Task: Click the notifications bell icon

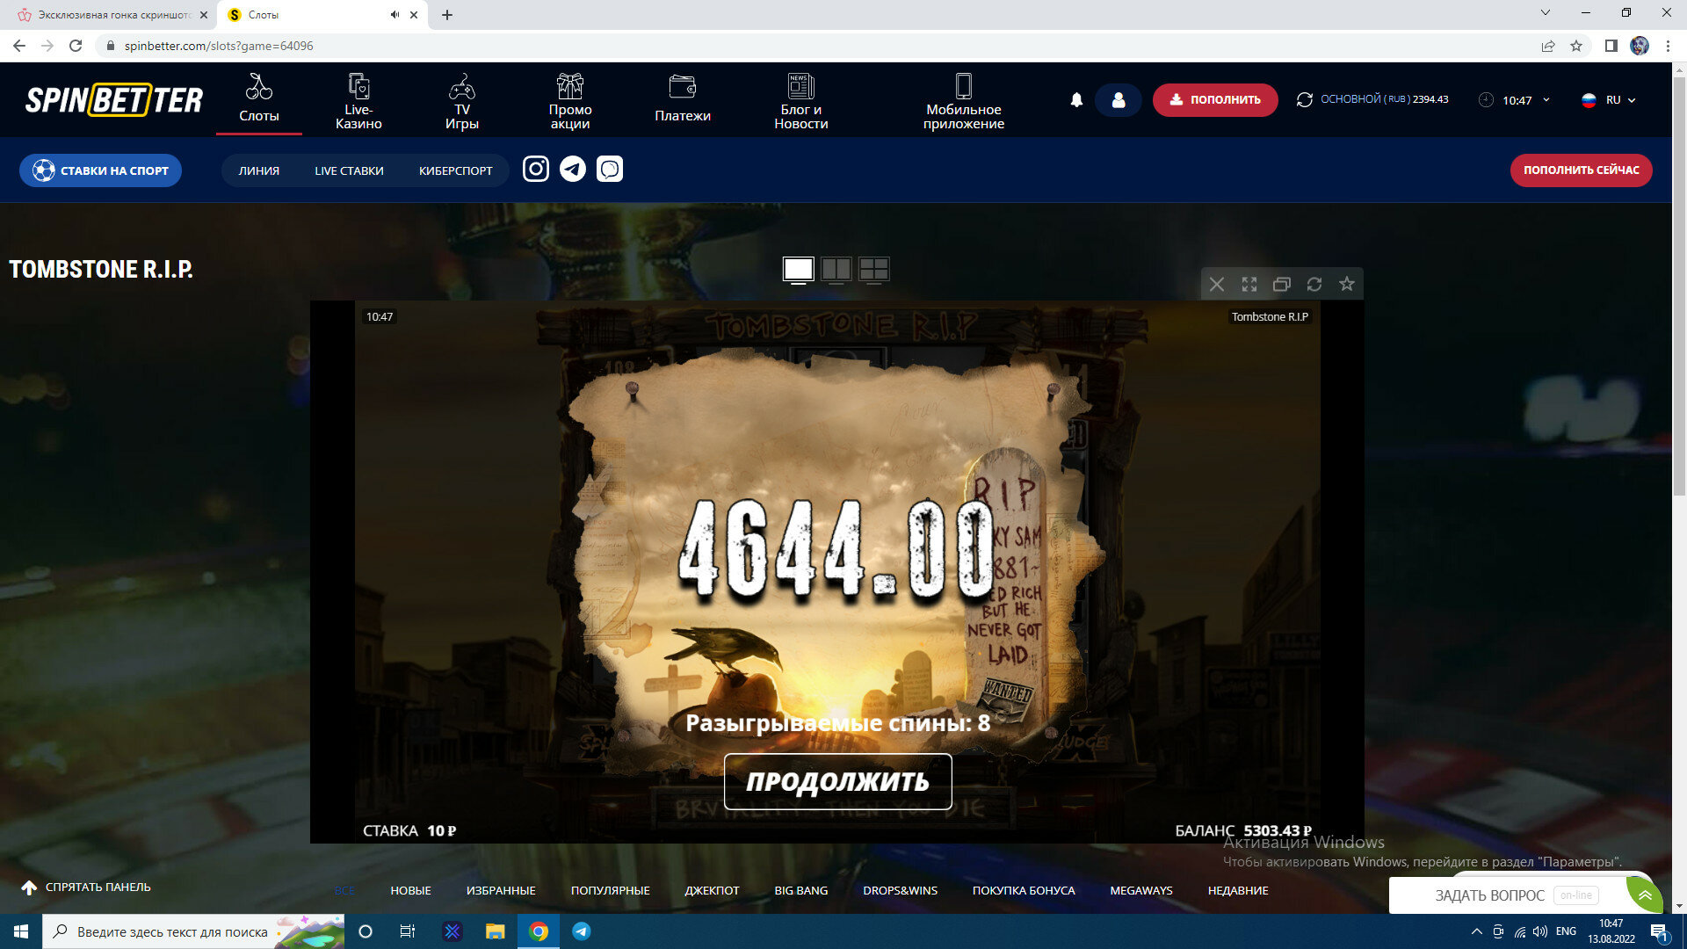Action: pyautogui.click(x=1076, y=100)
